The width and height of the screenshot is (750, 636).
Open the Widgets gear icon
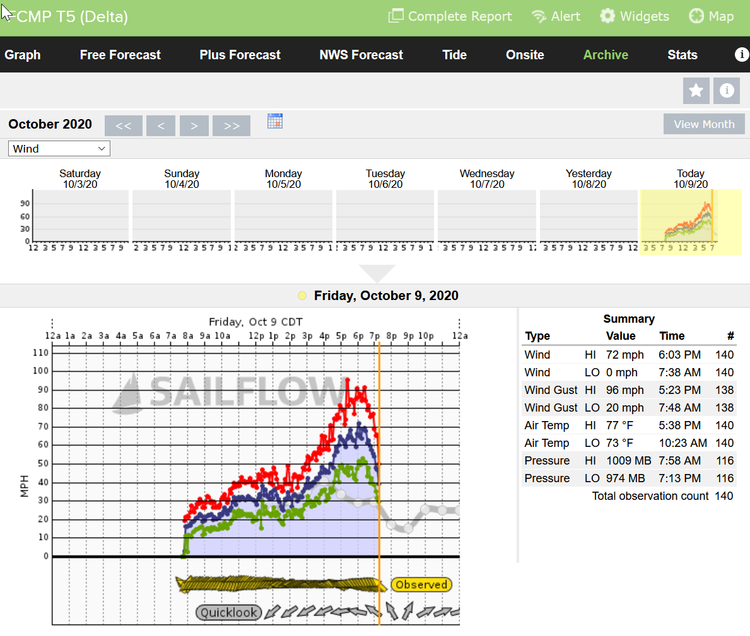607,16
